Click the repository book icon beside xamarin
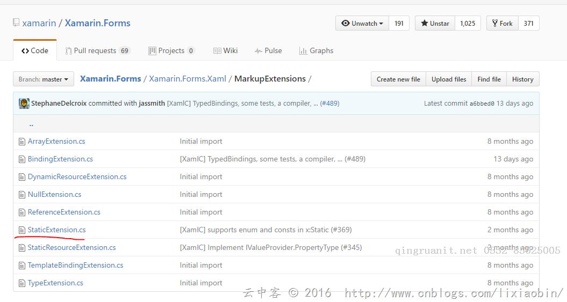The height and width of the screenshot is (302, 567). point(16,23)
